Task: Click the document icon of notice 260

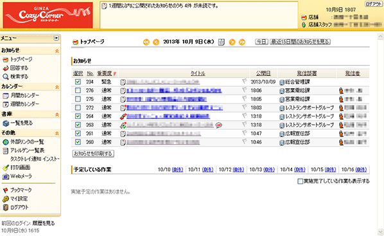Action: tap(123, 142)
